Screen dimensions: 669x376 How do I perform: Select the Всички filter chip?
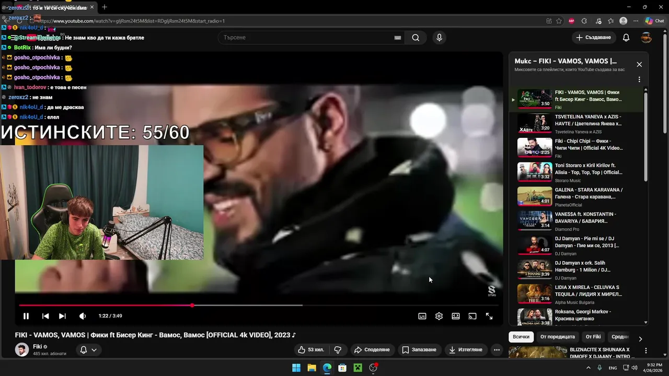(521, 337)
